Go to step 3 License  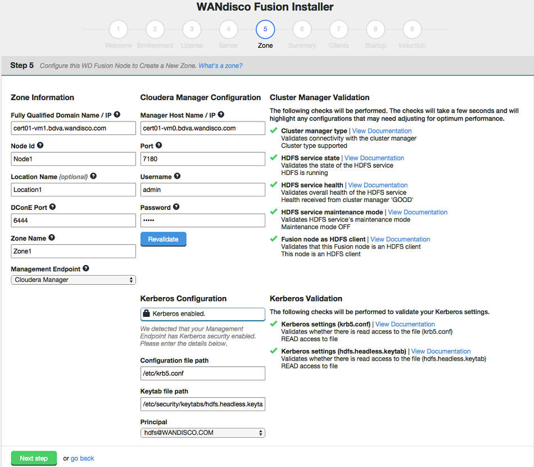(192, 29)
